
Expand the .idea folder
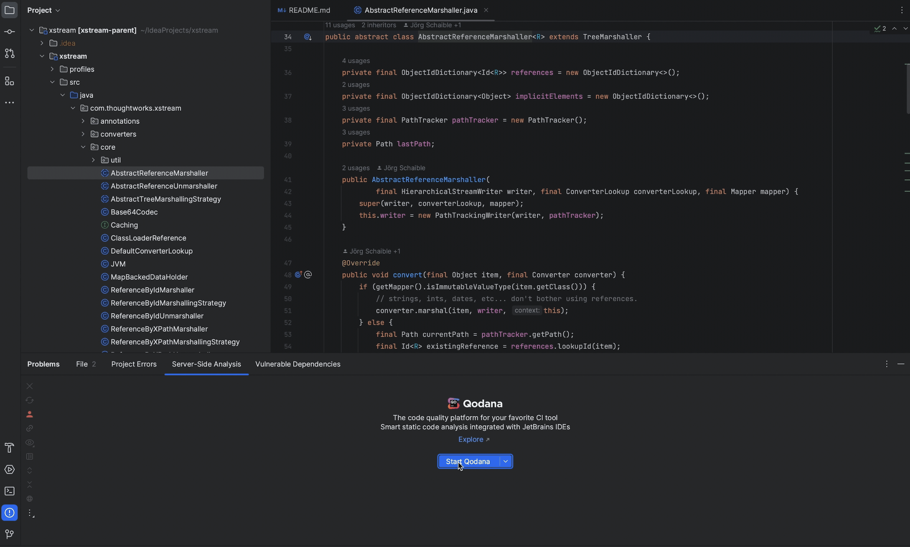pos(42,43)
